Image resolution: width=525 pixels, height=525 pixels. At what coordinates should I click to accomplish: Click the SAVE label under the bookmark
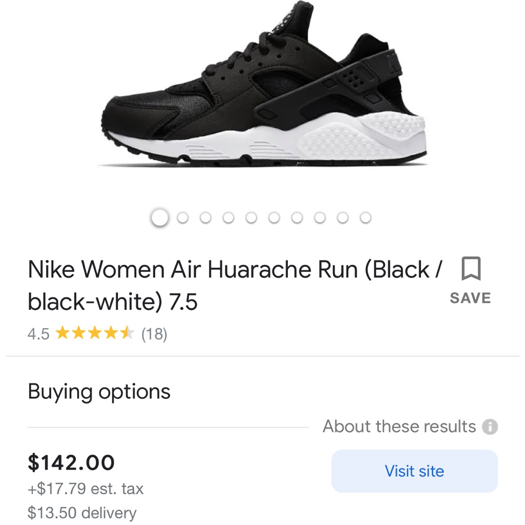470,298
